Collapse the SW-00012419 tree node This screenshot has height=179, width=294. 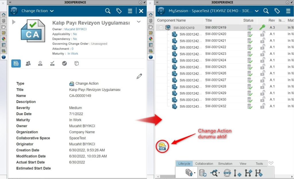(161, 28)
